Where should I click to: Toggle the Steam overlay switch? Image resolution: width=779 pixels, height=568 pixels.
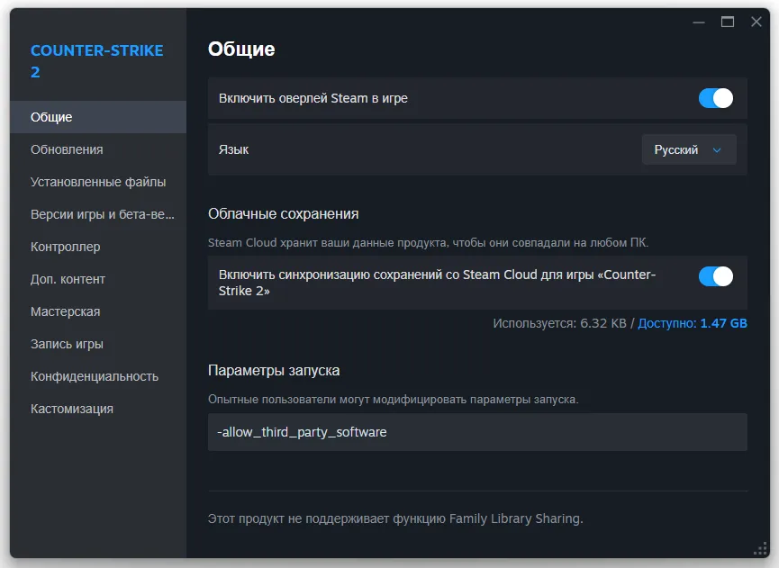coord(715,98)
